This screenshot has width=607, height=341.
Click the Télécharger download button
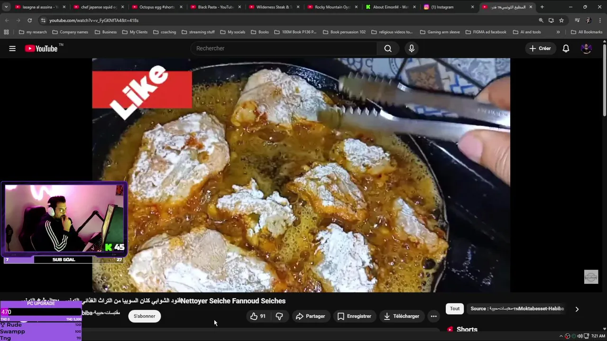click(401, 316)
